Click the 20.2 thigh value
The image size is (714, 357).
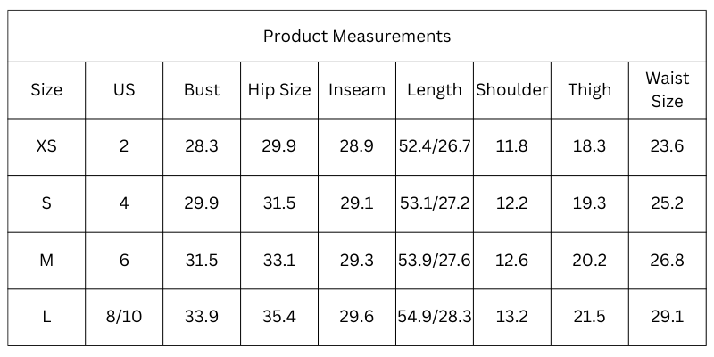point(590,260)
